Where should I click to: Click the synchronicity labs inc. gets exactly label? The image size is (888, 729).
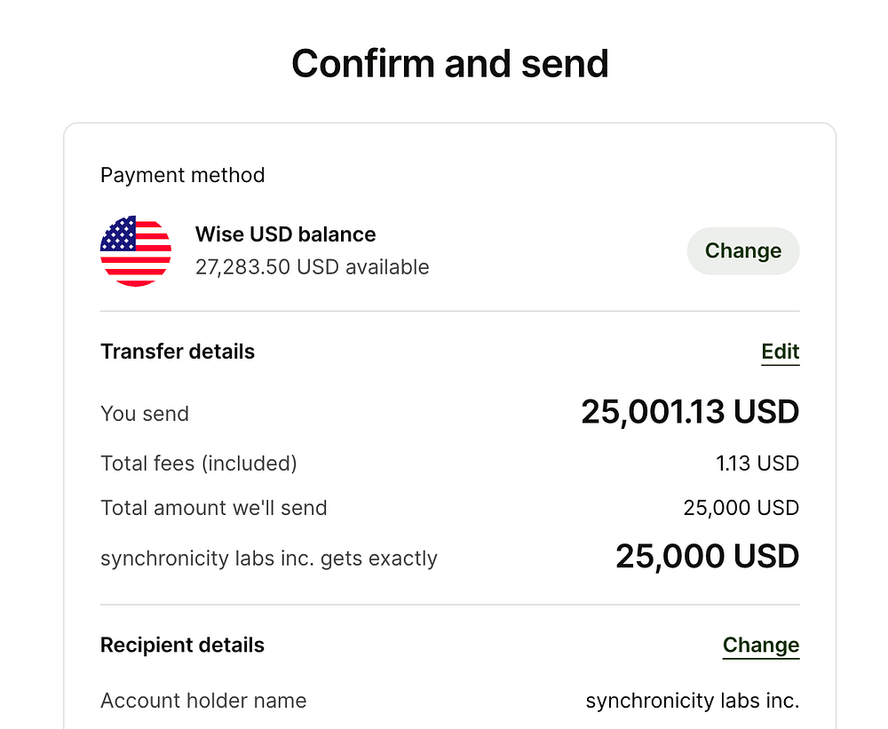click(268, 559)
